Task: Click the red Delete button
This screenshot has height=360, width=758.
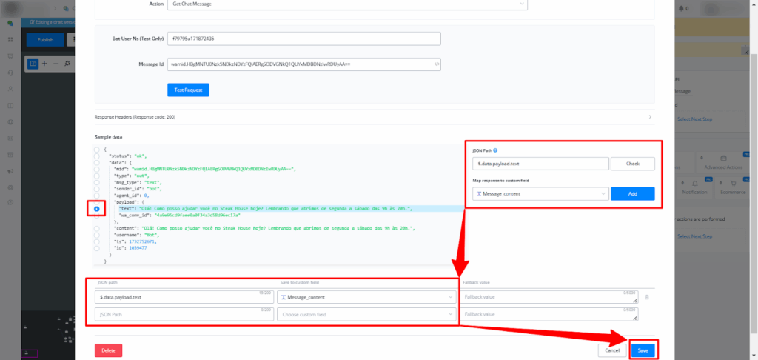Action: (108, 350)
